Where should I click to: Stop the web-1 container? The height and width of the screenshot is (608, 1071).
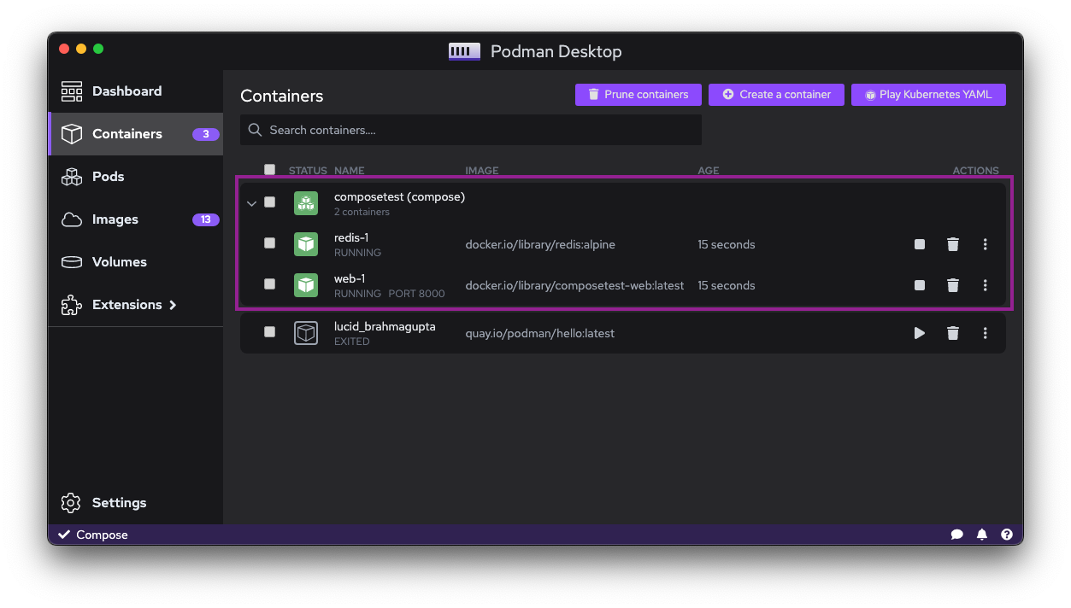(x=920, y=285)
